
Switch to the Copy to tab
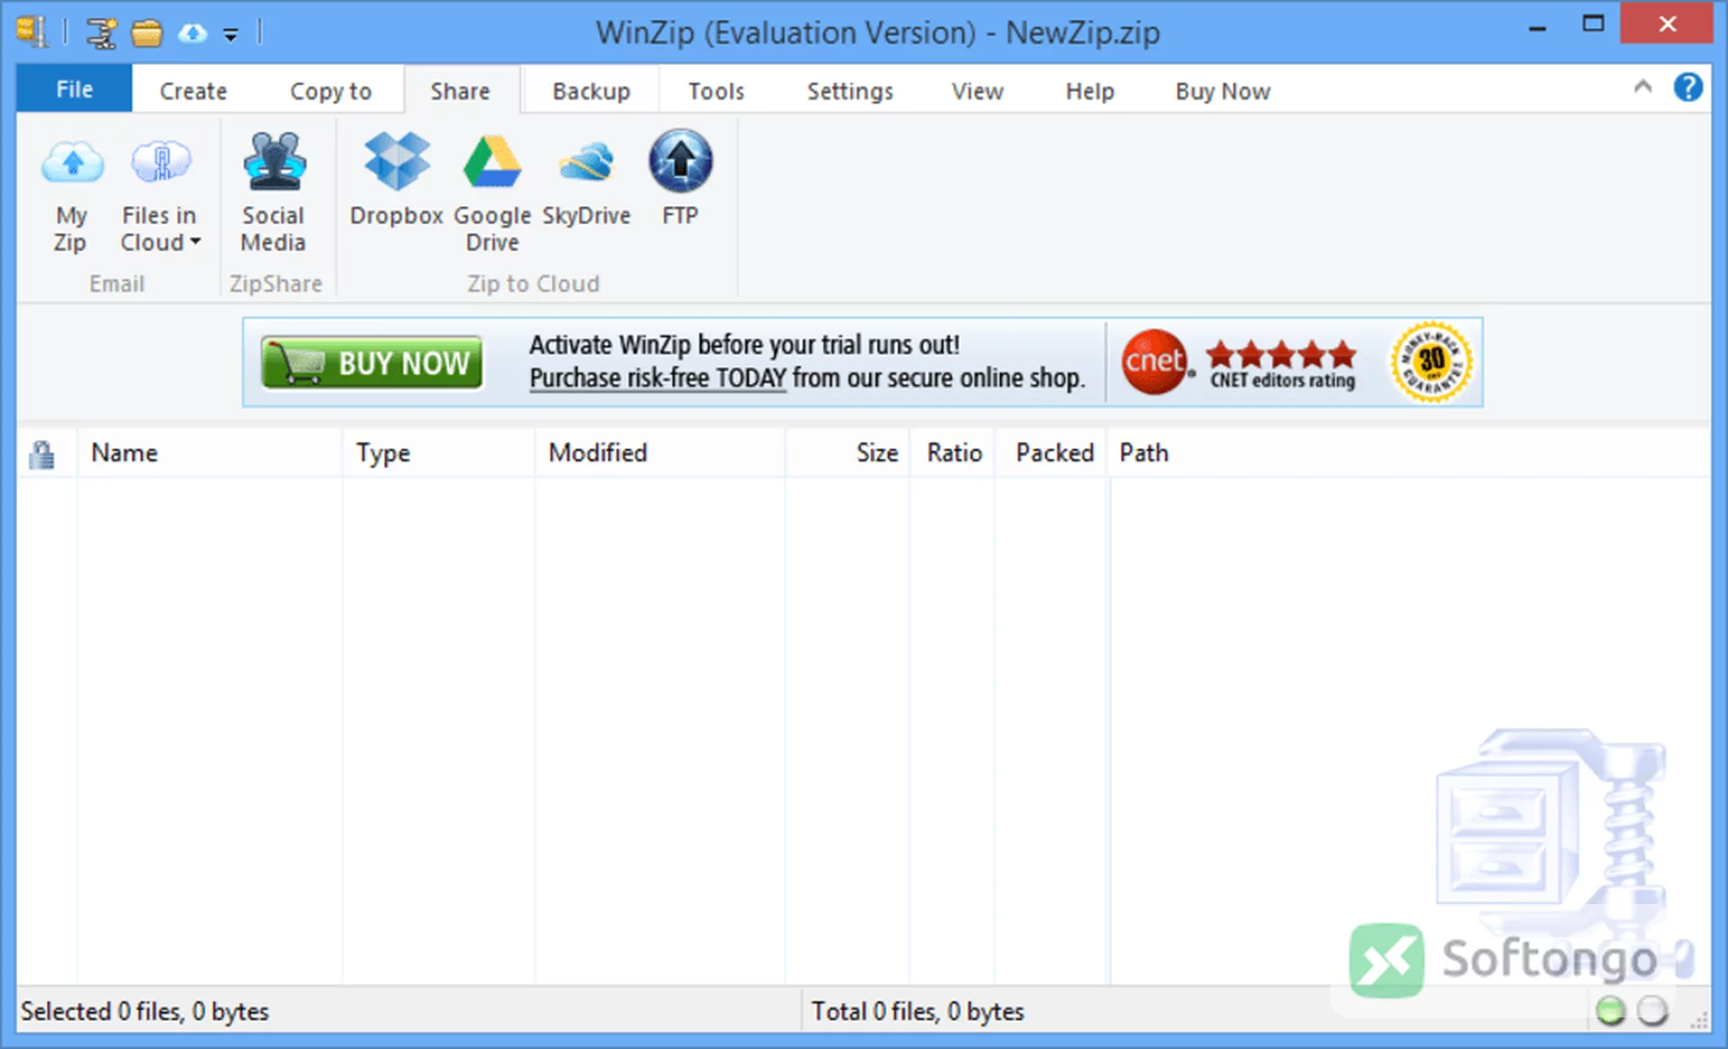(330, 91)
